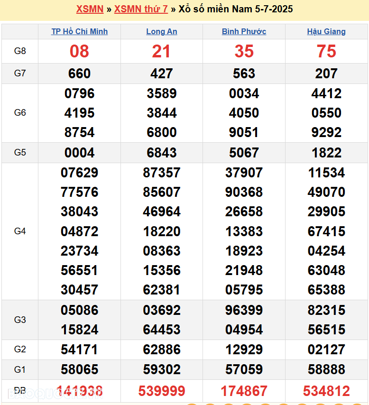Click Hậu Giang G8 number 75

coord(326,51)
